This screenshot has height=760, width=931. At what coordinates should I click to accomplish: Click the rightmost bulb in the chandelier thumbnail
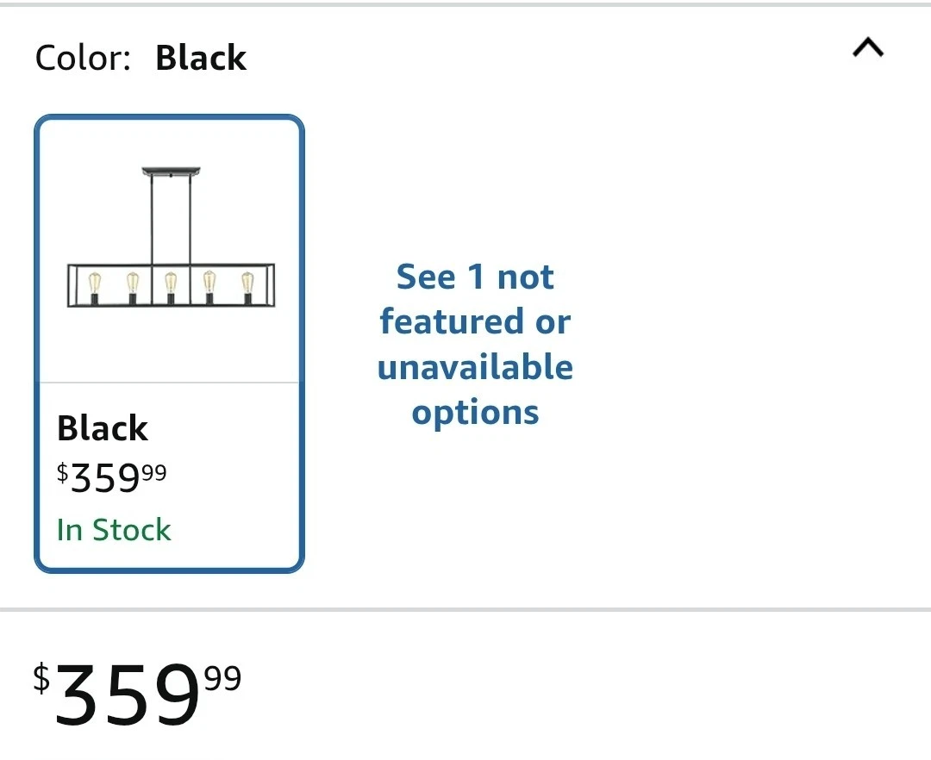coord(247,284)
